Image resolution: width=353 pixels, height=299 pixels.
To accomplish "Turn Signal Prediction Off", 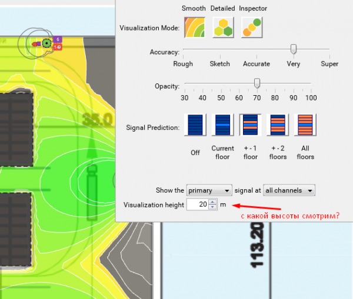I will [x=195, y=125].
